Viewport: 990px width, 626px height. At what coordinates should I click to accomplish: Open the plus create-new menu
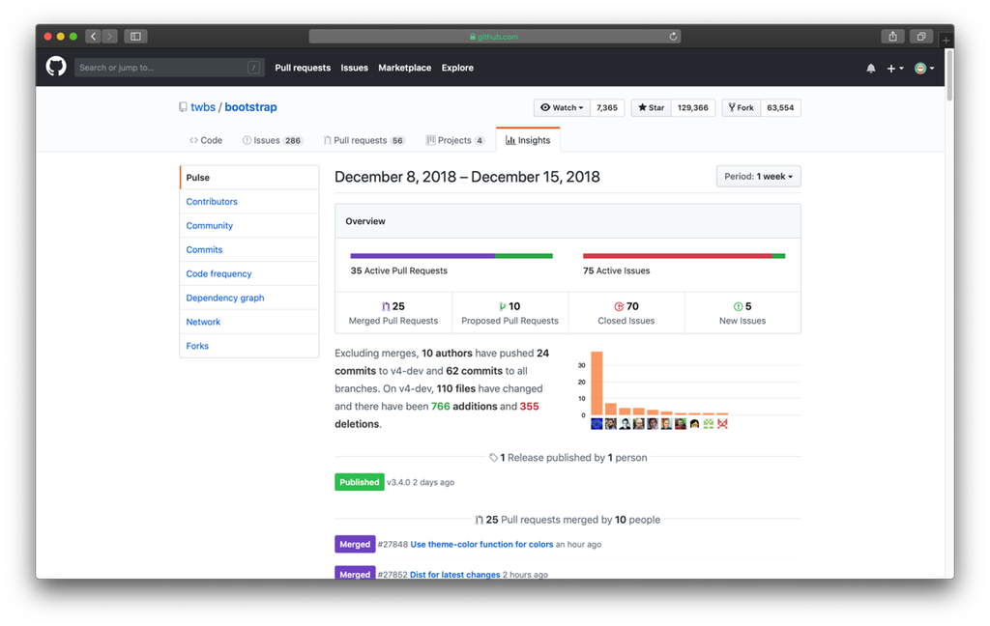(x=894, y=69)
